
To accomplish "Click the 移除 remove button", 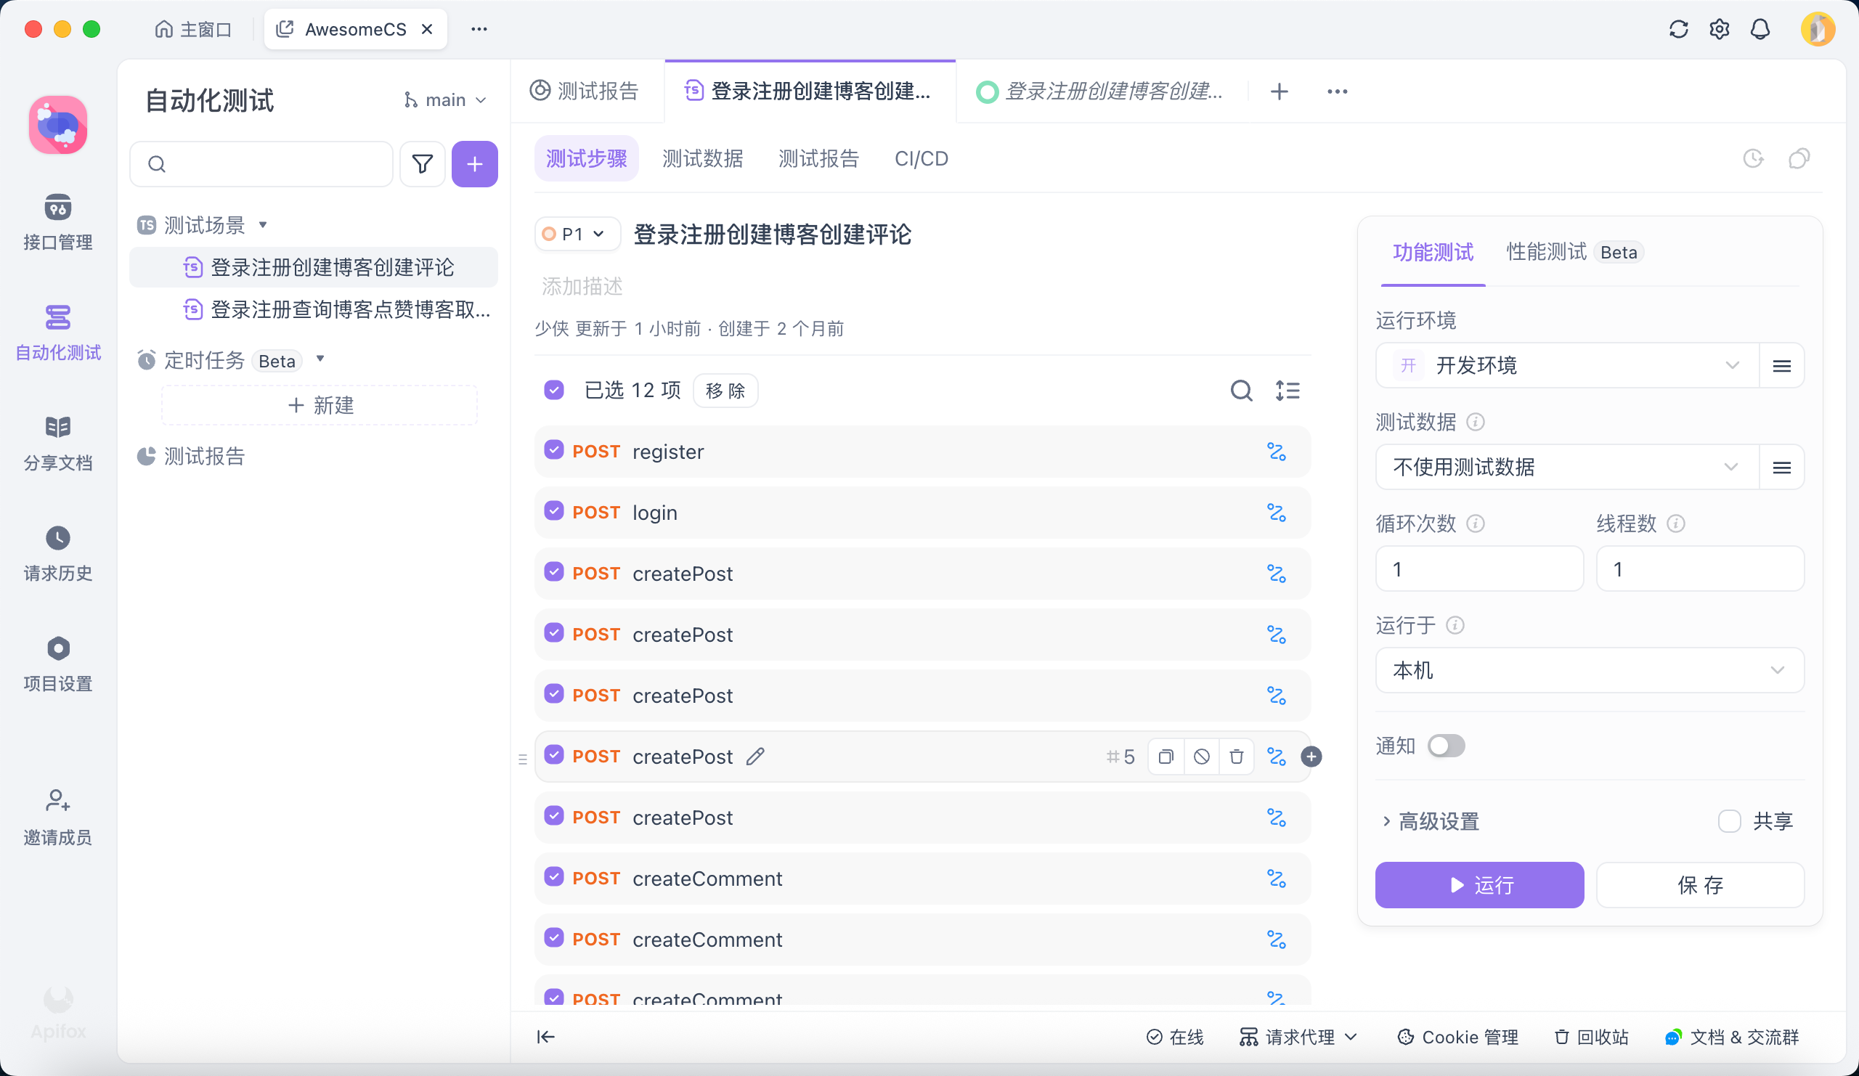I will 725,390.
